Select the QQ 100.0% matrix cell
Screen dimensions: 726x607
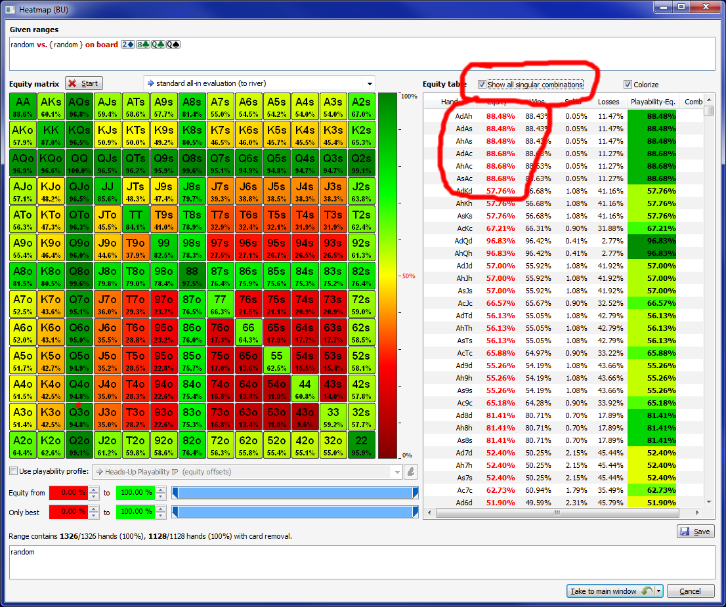point(79,163)
